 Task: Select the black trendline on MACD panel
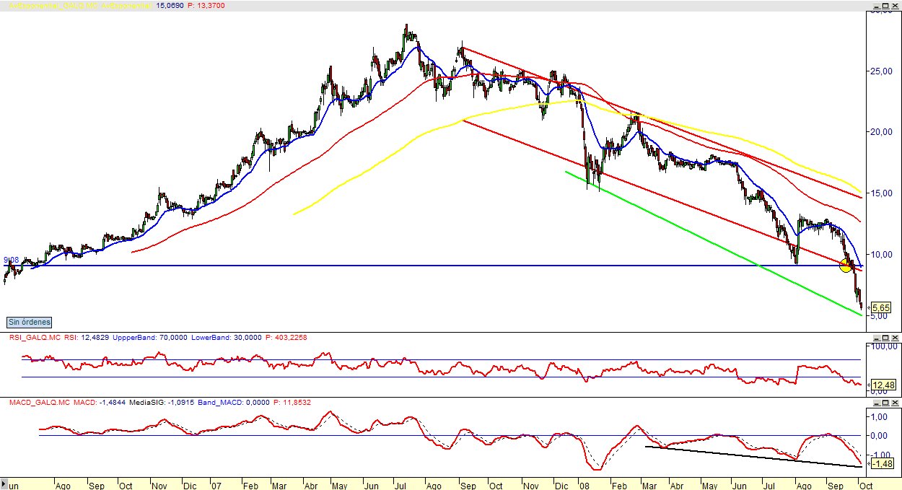click(x=750, y=456)
